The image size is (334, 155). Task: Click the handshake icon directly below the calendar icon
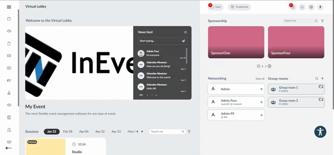point(9,31)
